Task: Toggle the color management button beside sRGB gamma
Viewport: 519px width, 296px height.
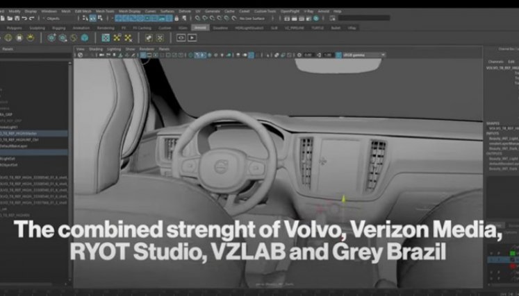Action: pos(338,55)
